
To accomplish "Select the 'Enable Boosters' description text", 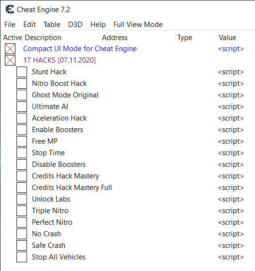I will pos(57,130).
